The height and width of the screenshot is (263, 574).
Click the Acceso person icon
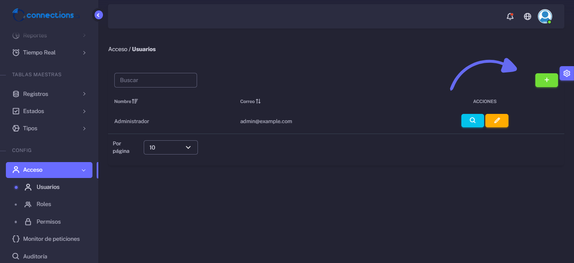[16, 170]
